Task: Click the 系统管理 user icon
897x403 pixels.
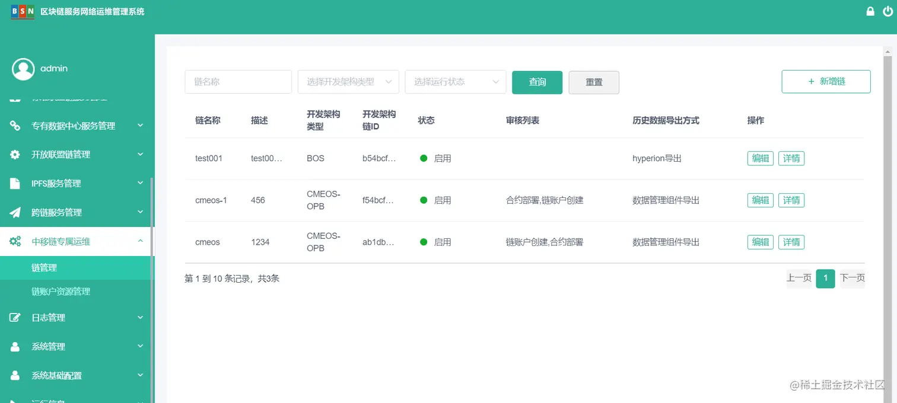Action: coord(15,347)
